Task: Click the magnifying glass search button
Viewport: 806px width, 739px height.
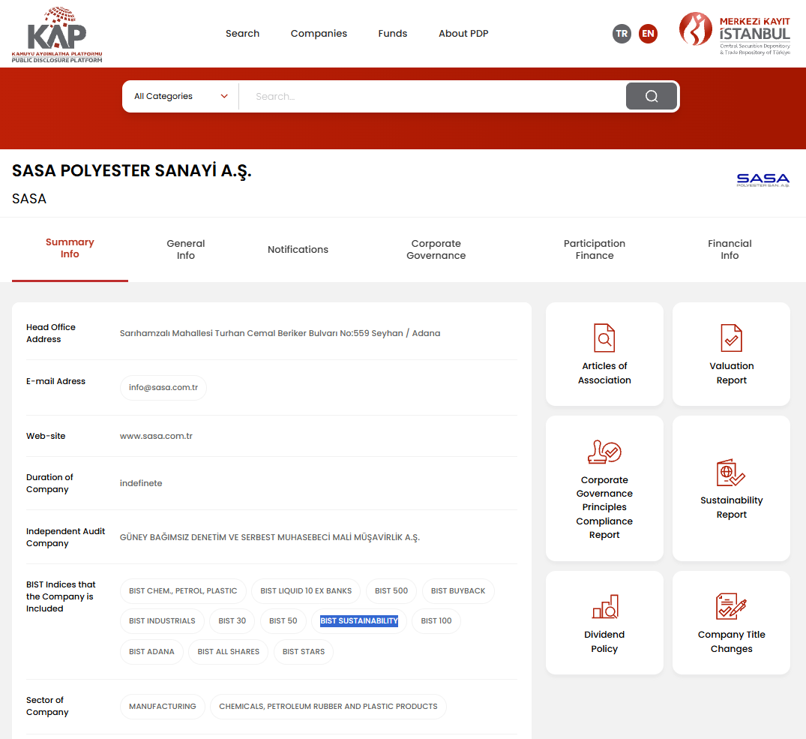Action: pyautogui.click(x=651, y=96)
